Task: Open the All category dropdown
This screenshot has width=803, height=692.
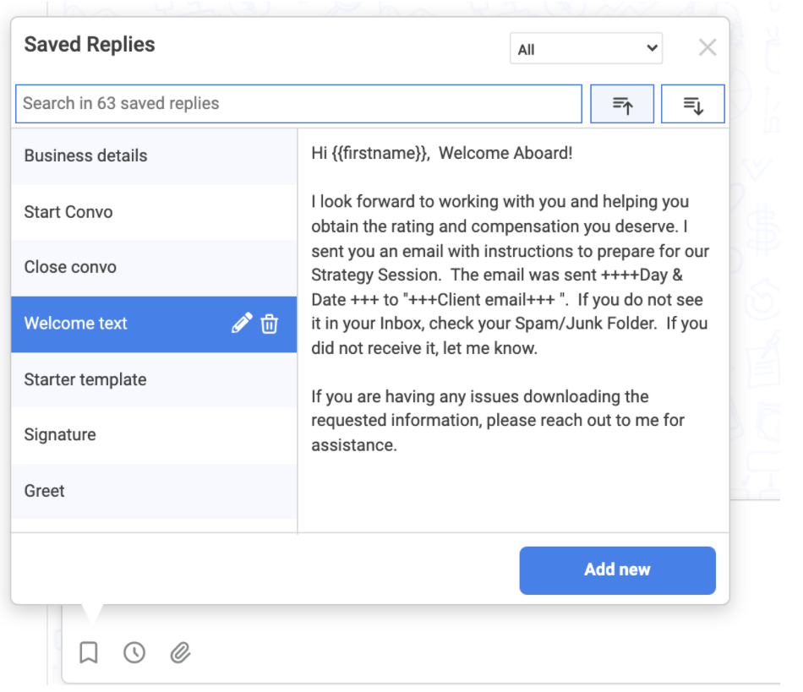Action: point(586,49)
